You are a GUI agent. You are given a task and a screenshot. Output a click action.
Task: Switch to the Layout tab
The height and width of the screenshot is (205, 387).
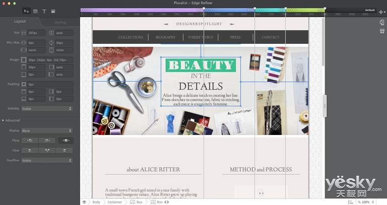pyautogui.click(x=20, y=22)
